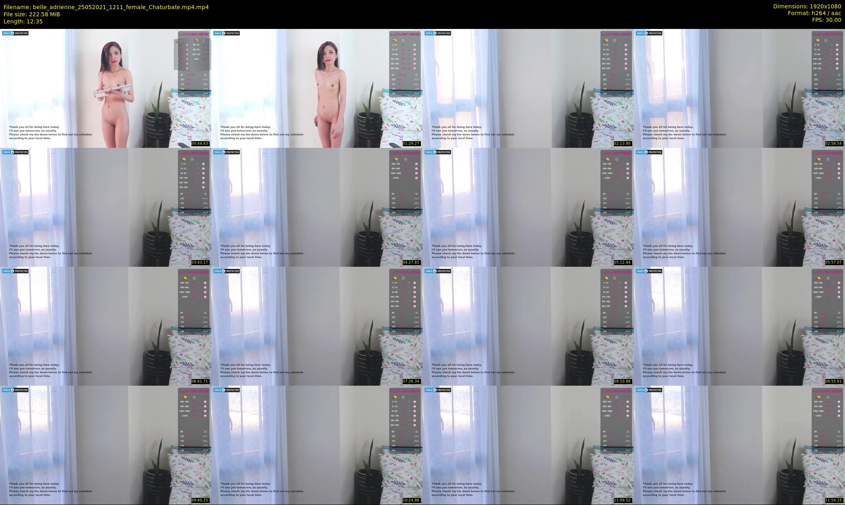Open the thumbnail frame stamped 11:09.52
The height and width of the screenshot is (505, 845).
pos(528,445)
